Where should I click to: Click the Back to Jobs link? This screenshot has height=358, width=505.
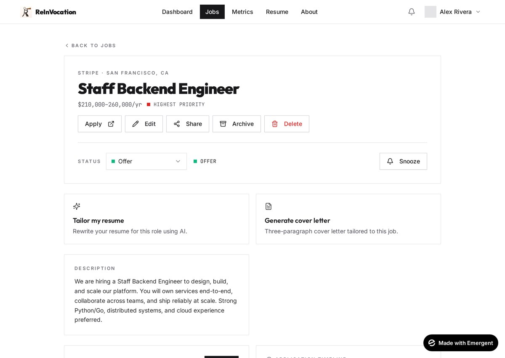coord(90,45)
